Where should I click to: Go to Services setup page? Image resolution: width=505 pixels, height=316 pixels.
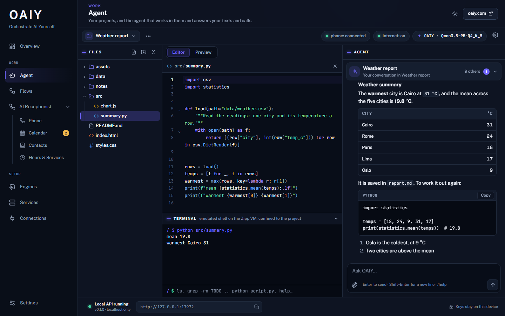click(x=39, y=203)
